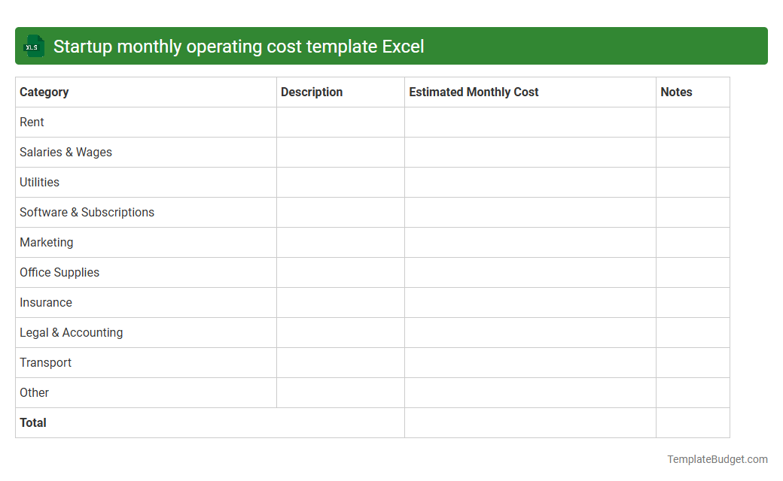The width and height of the screenshot is (783, 481).
Task: Click the Description column header
Action: click(x=312, y=92)
